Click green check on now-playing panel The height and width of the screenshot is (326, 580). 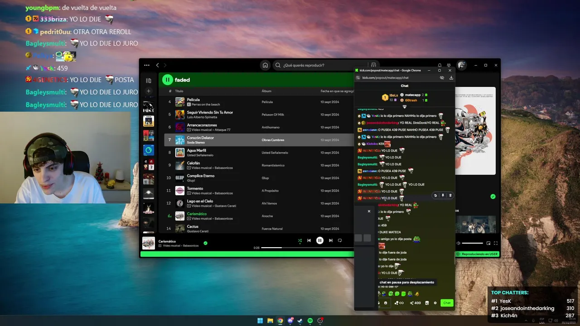coord(493,197)
